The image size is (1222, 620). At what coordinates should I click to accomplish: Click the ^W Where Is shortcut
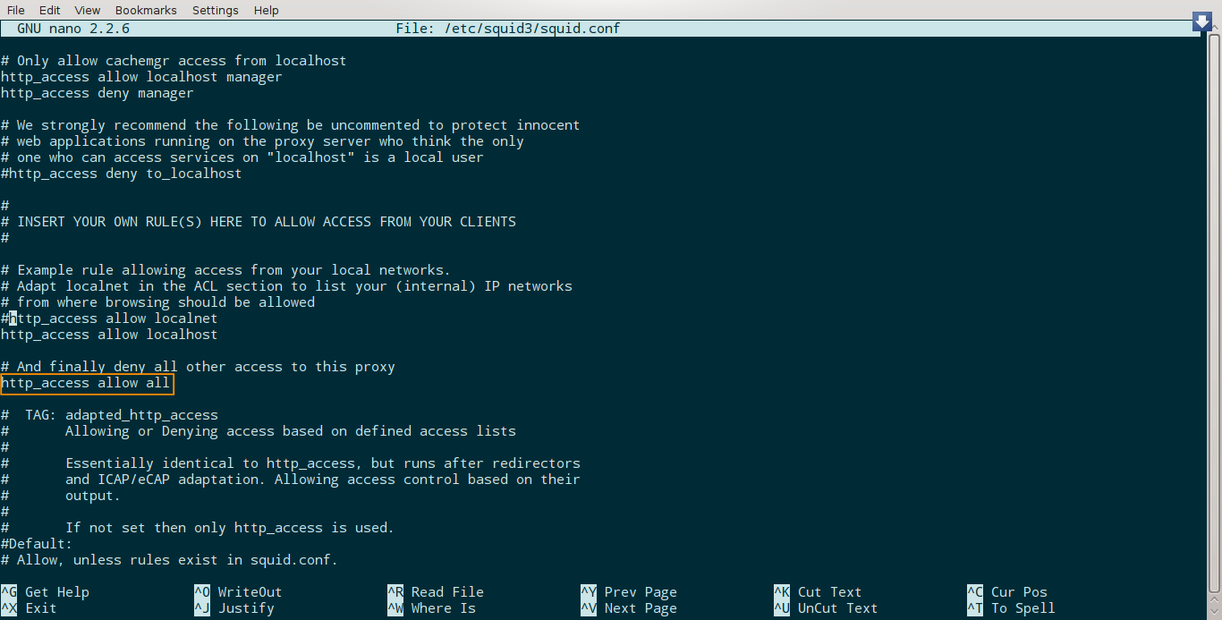(x=431, y=608)
